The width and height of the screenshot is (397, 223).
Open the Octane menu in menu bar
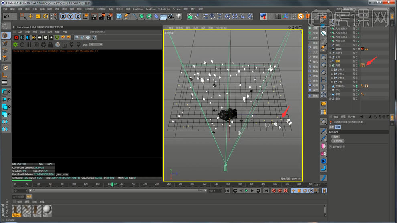click(177, 9)
